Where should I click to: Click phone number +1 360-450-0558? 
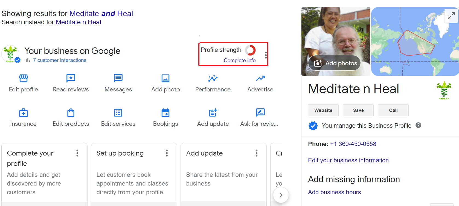(x=353, y=144)
